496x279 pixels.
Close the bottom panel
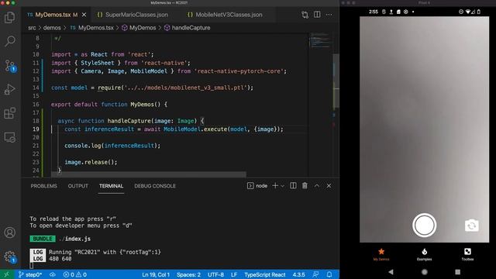(x=329, y=186)
